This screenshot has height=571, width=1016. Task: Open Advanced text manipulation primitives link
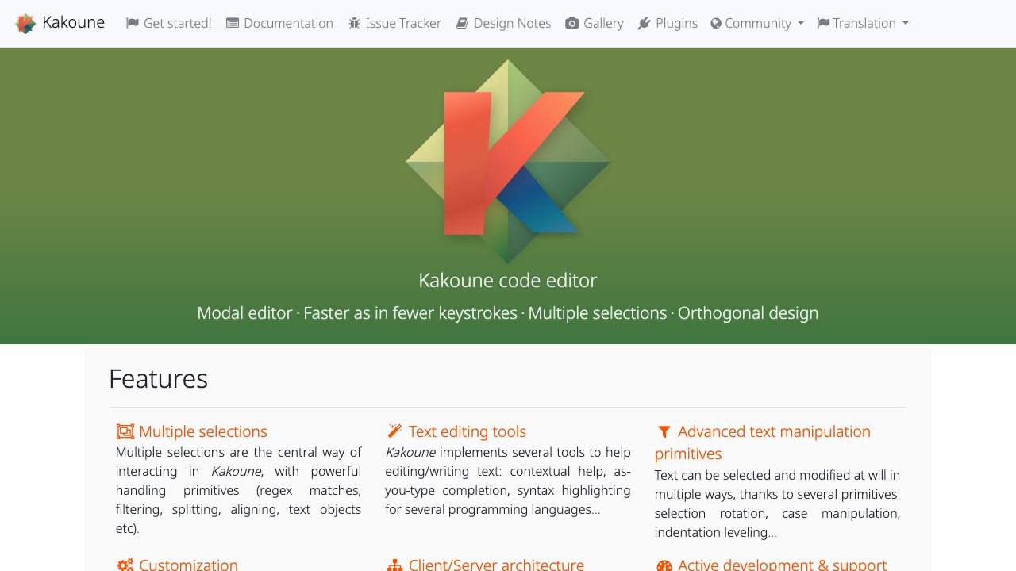(763, 443)
